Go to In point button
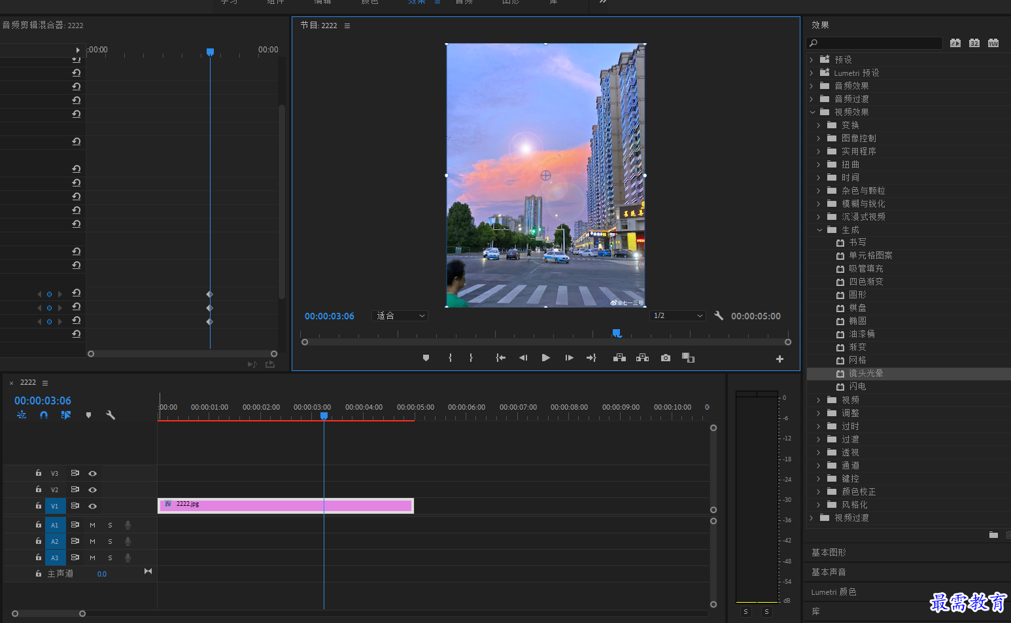The width and height of the screenshot is (1011, 623). (500, 358)
